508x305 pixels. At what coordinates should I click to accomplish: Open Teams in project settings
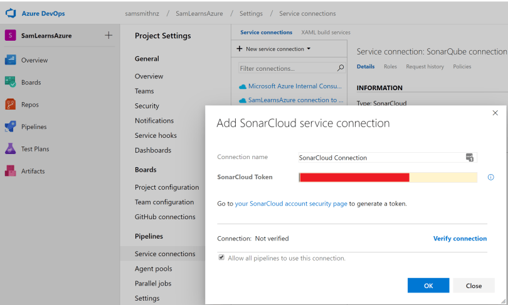click(144, 91)
